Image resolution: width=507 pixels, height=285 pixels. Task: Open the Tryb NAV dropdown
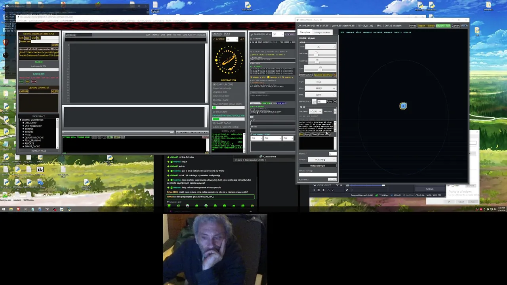(x=320, y=82)
